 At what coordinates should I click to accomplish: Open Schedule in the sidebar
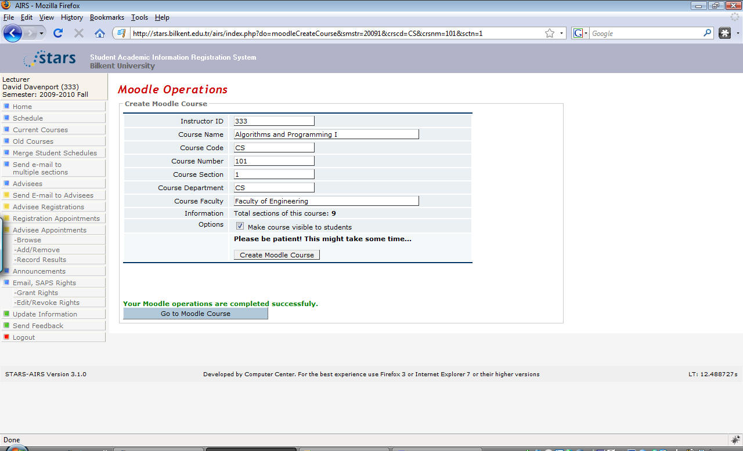pyautogui.click(x=54, y=118)
